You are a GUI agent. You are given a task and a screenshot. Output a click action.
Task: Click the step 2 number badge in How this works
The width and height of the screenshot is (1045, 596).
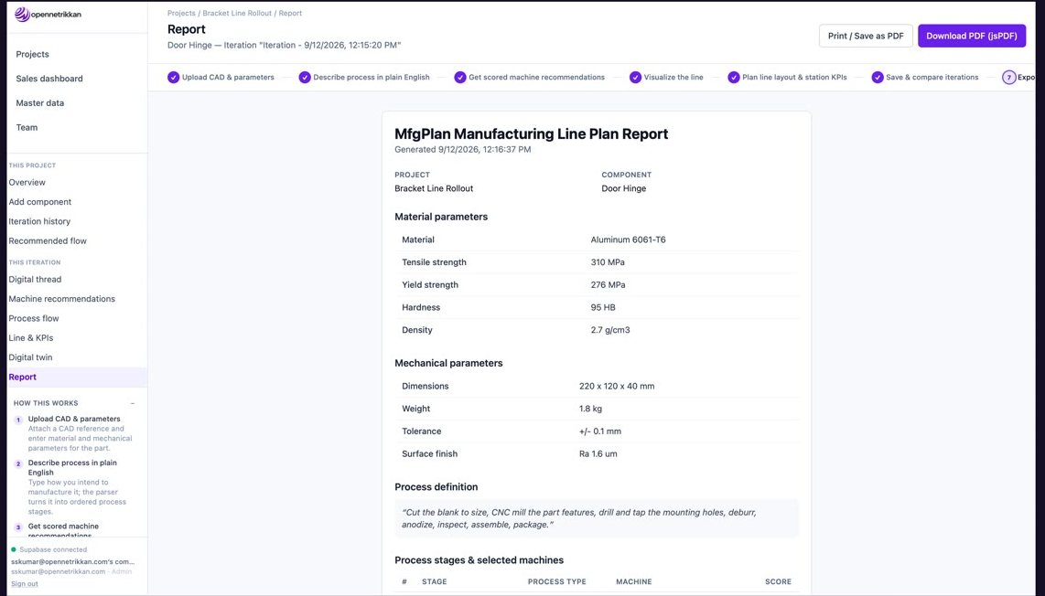(18, 464)
